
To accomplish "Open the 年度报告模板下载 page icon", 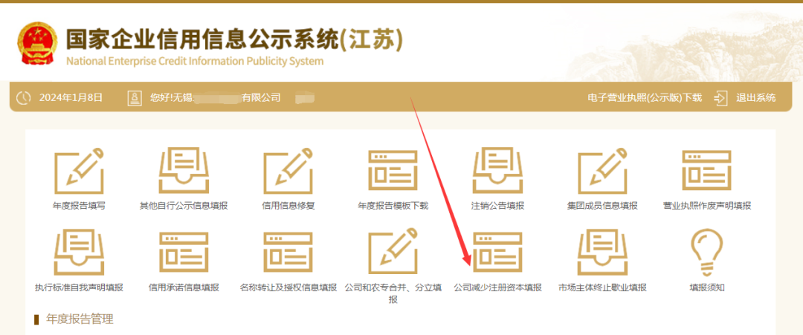I will [393, 170].
